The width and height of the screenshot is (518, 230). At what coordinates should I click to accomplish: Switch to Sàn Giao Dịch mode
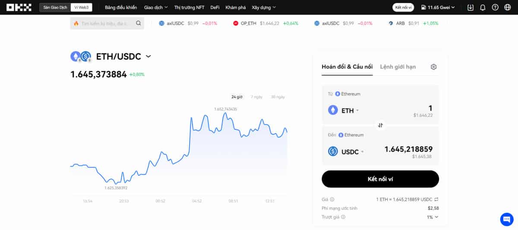coord(55,7)
